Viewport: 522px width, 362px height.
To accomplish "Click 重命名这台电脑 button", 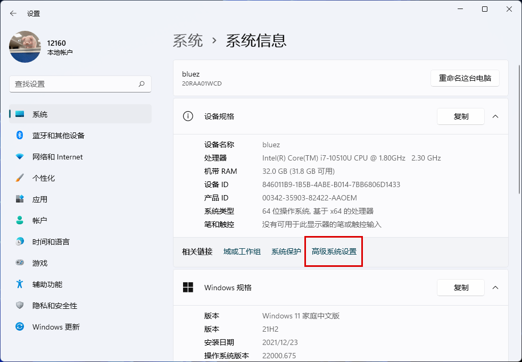I will tap(465, 78).
